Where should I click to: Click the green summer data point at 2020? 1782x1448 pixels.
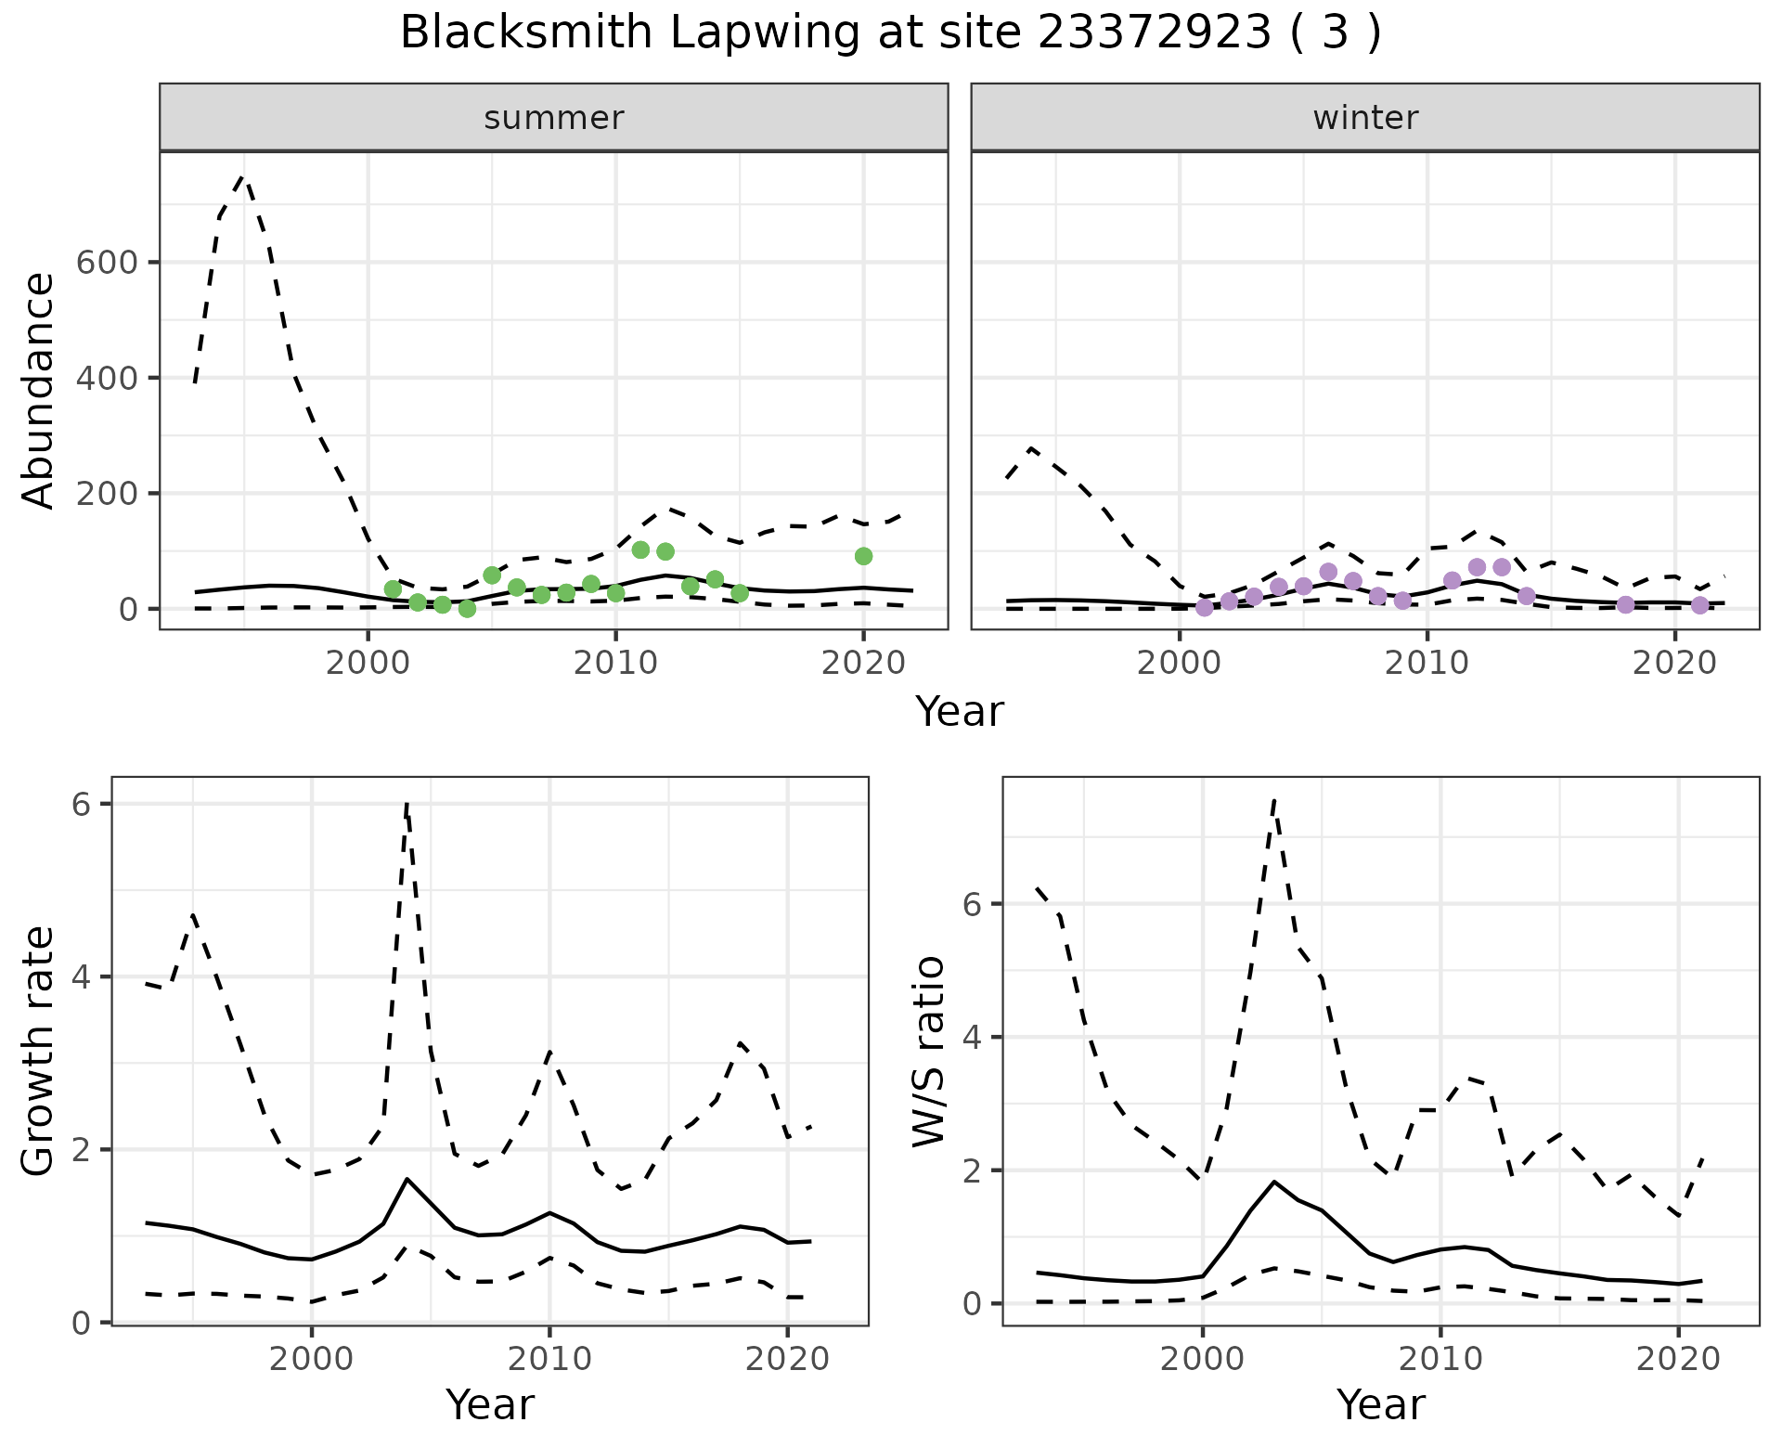pyautogui.click(x=863, y=556)
